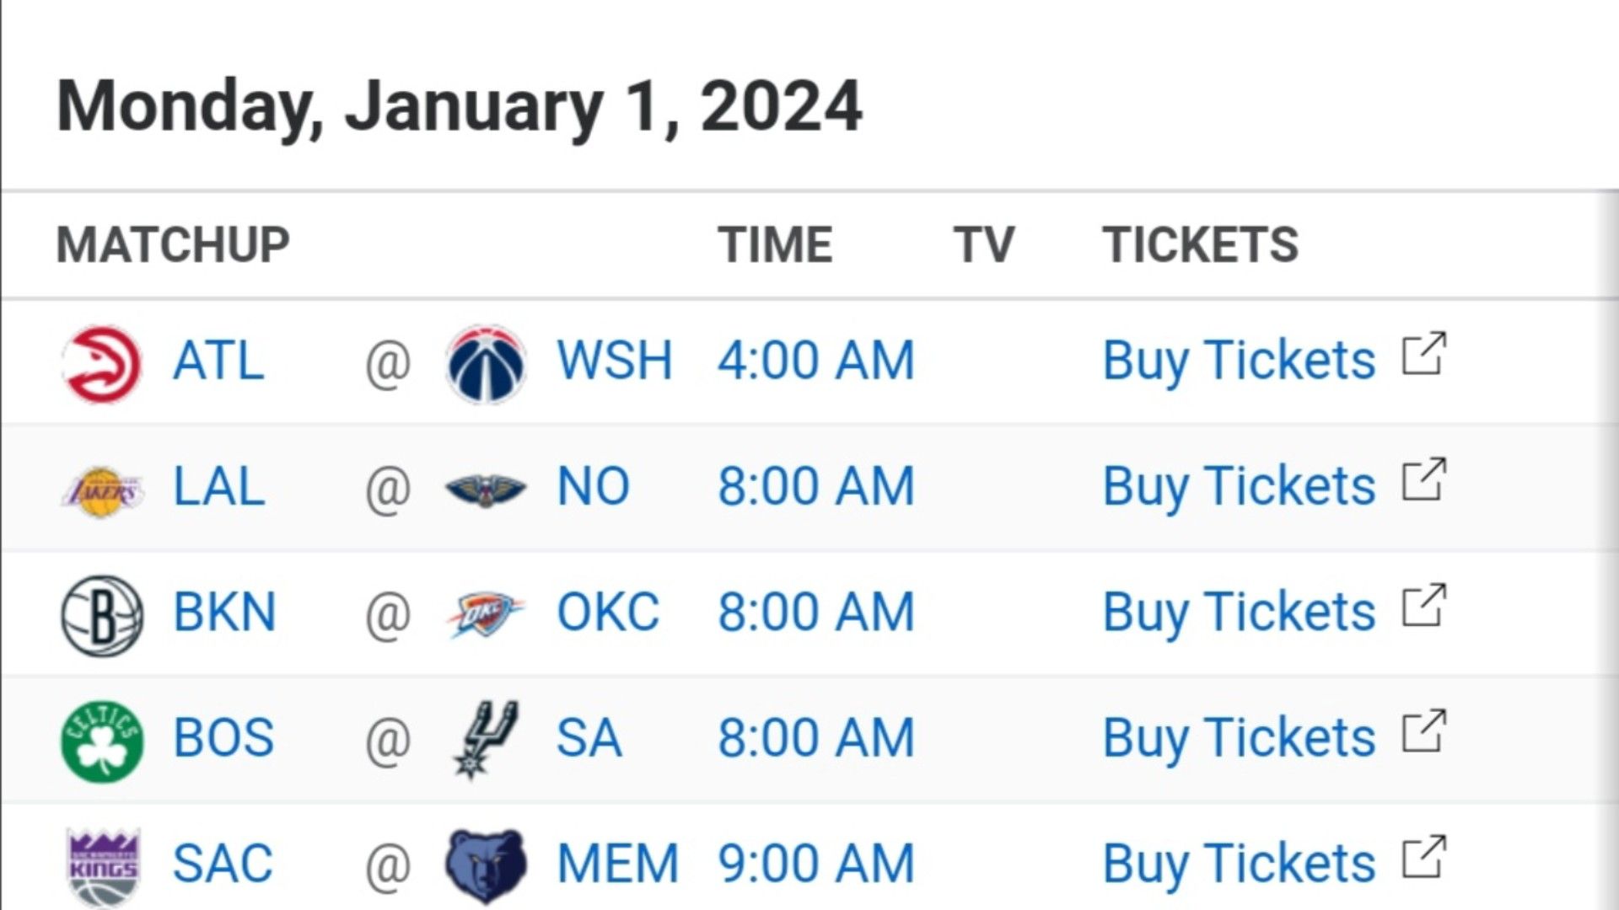Open the 9:00 AM game time link

pyautogui.click(x=815, y=864)
